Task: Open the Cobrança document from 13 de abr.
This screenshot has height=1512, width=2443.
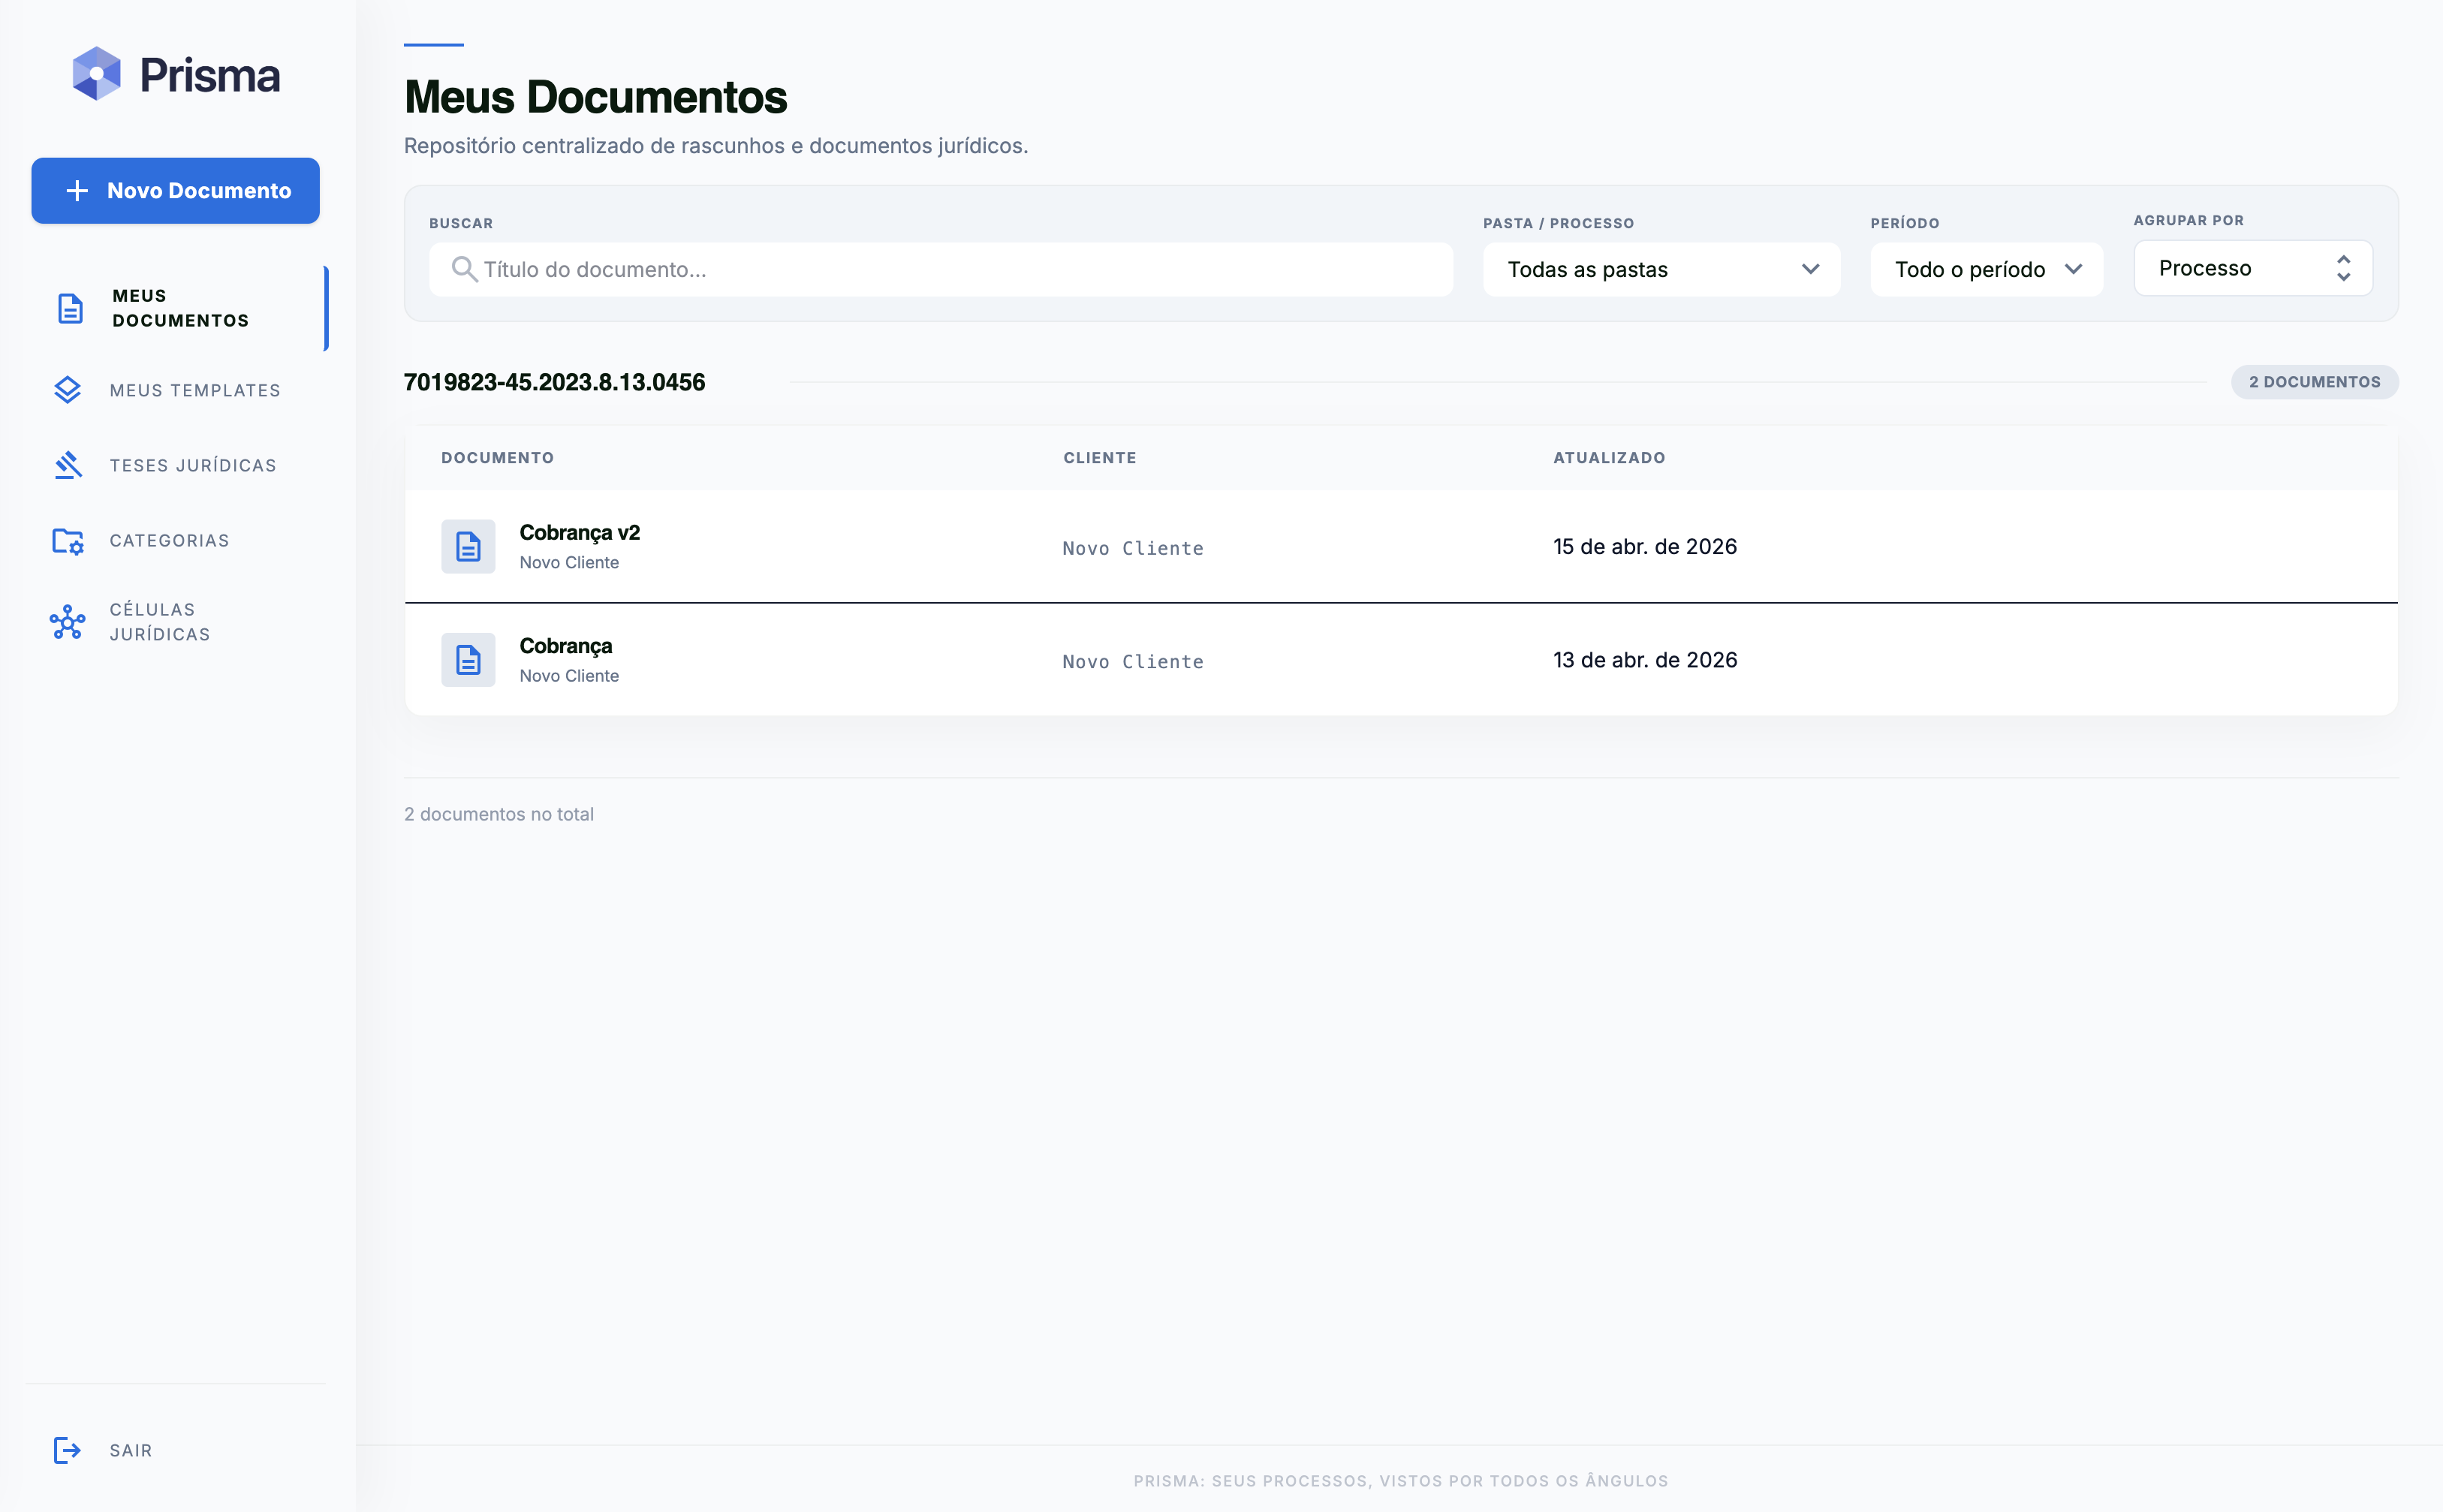Action: pyautogui.click(x=566, y=646)
